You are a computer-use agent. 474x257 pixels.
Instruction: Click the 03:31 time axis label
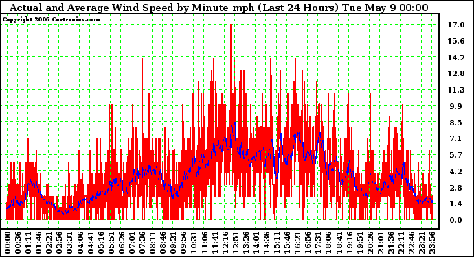tap(69, 243)
